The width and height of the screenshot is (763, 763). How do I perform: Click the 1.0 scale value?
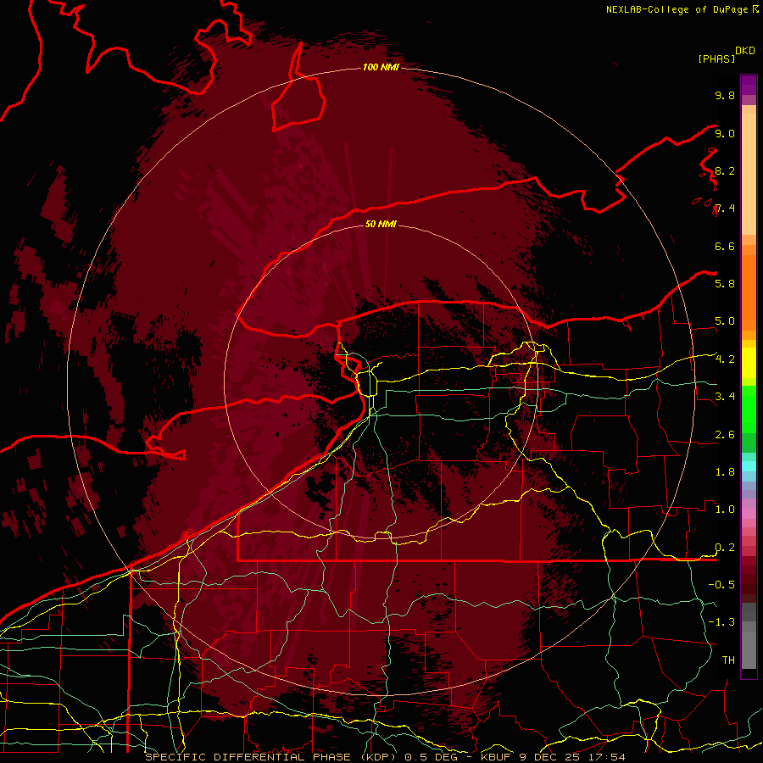pos(725,510)
